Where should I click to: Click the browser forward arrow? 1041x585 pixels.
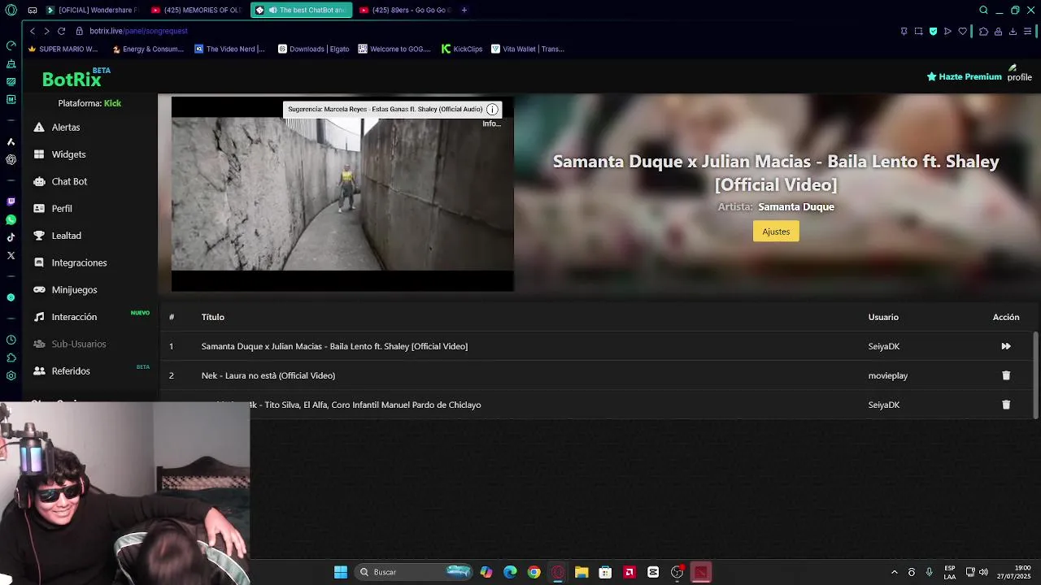click(46, 31)
